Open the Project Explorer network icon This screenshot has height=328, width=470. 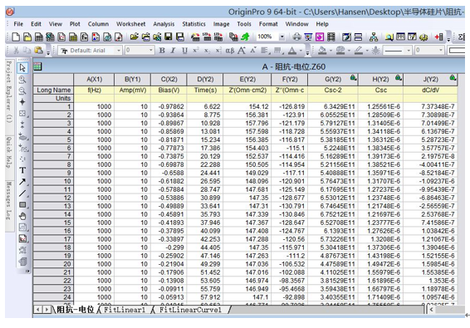374,37
